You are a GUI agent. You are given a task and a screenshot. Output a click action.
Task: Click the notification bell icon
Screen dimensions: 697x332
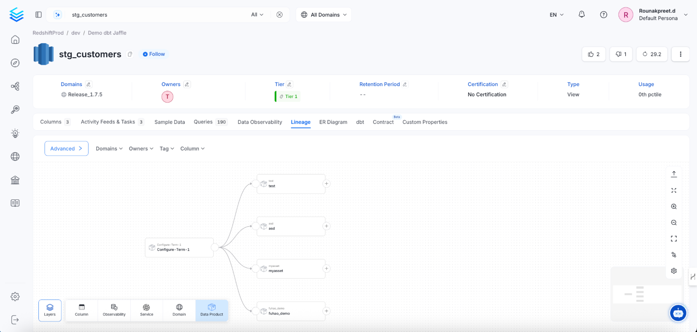click(x=582, y=14)
